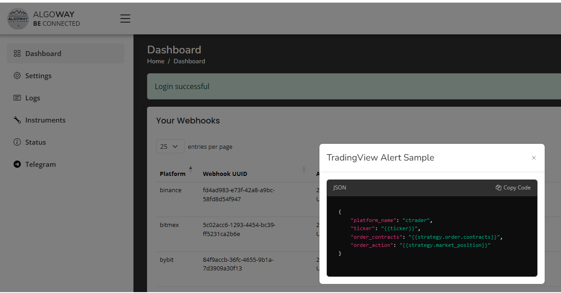Click the "{{strategy.order.contracts}}" value
This screenshot has height=293, width=561.
pyautogui.click(x=454, y=237)
